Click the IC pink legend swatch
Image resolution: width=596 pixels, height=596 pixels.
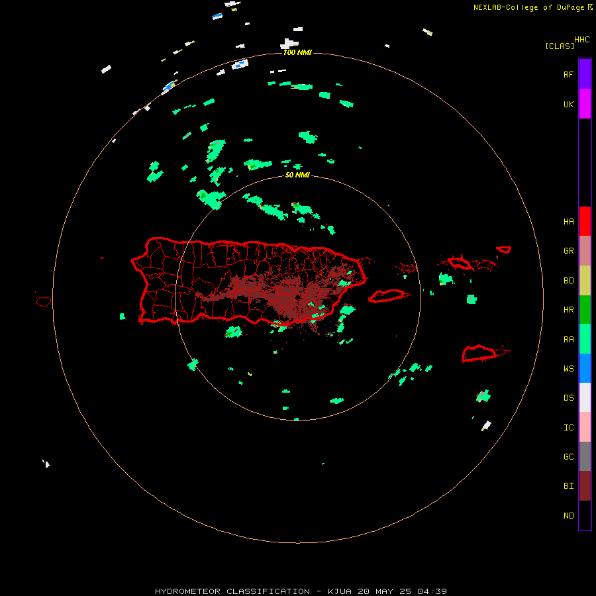point(585,427)
